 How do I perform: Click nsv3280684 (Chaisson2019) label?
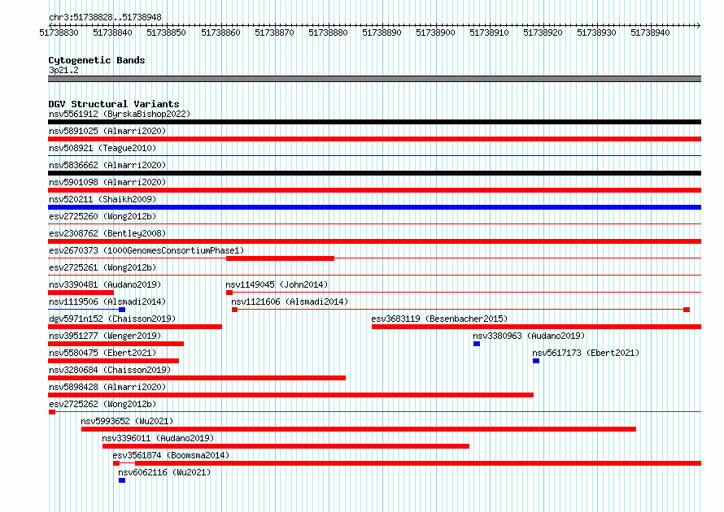110,370
